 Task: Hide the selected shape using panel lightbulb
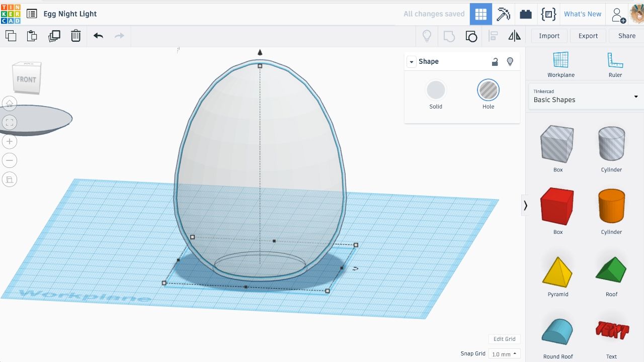[x=510, y=61]
